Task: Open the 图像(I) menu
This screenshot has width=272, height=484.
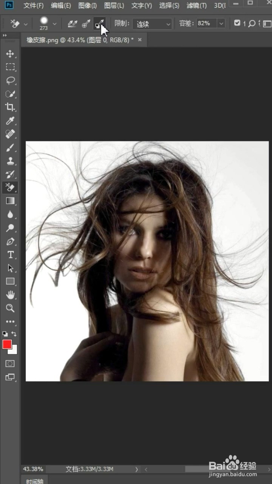Action: tap(87, 6)
